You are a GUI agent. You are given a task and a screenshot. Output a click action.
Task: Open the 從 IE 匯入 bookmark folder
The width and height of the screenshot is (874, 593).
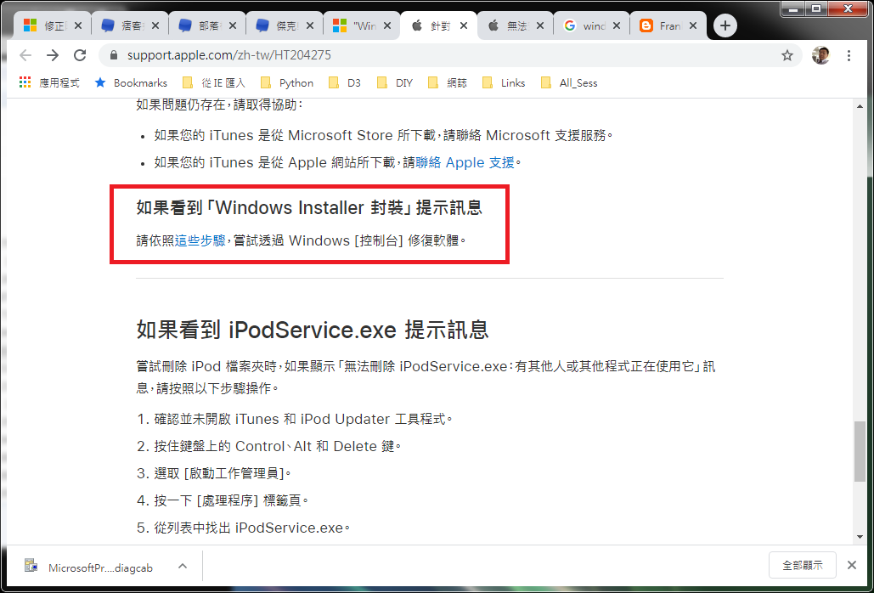pyautogui.click(x=214, y=83)
